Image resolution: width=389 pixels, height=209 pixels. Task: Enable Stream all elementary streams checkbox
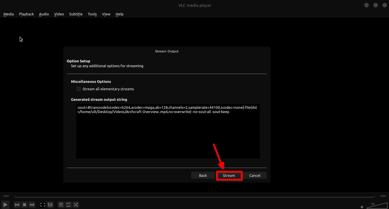(x=79, y=89)
